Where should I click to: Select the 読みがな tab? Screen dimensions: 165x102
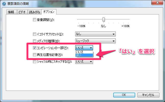point(35,12)
